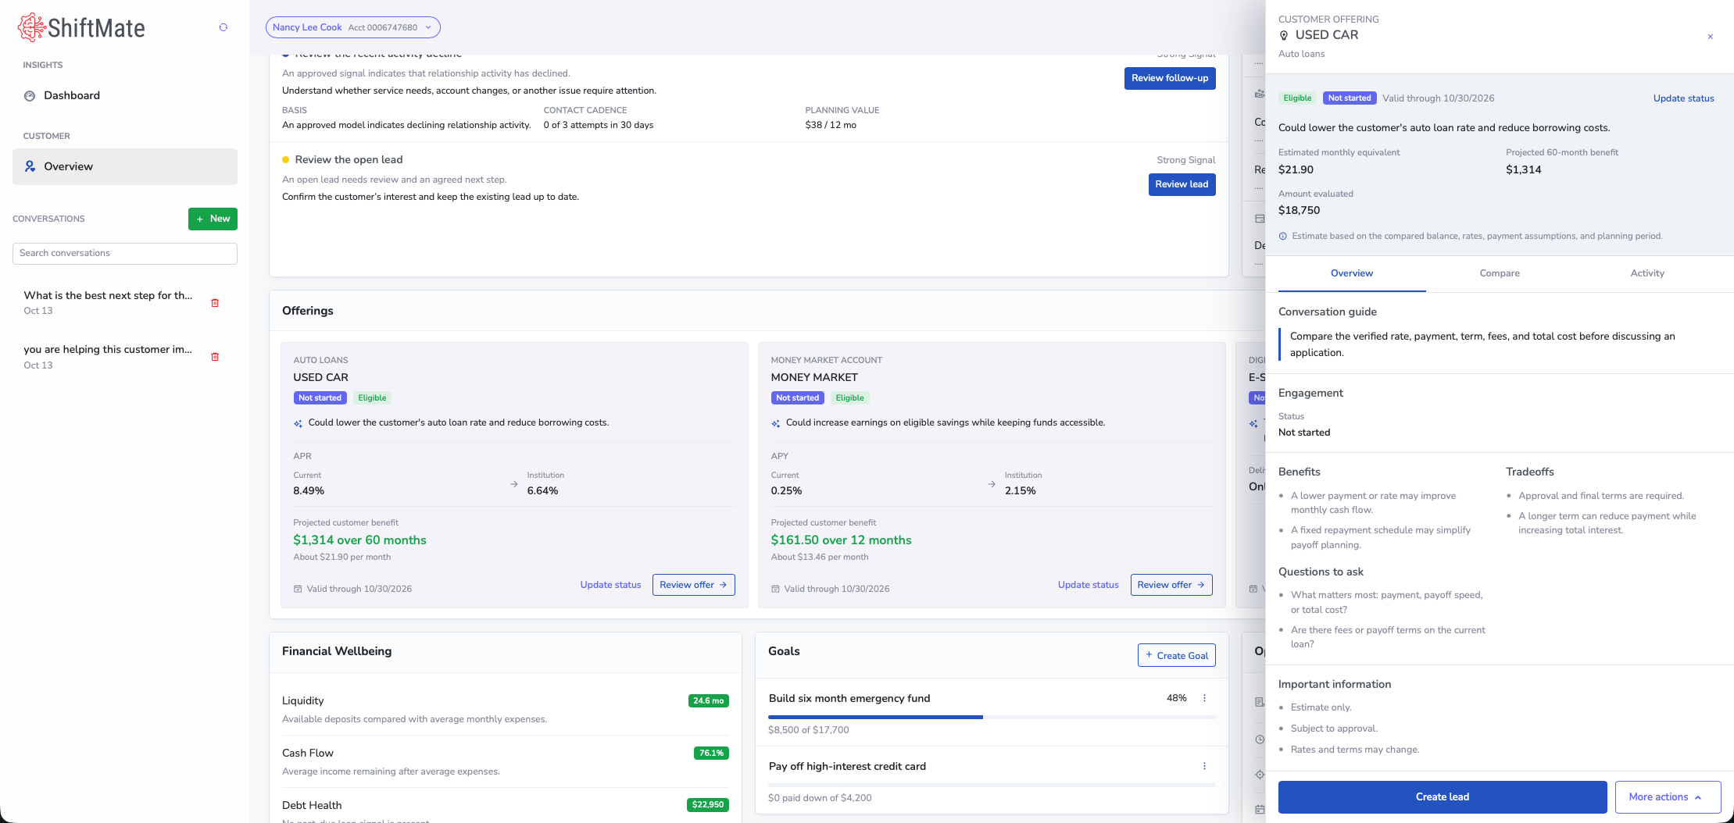Expand the More actions menu

1668,797
